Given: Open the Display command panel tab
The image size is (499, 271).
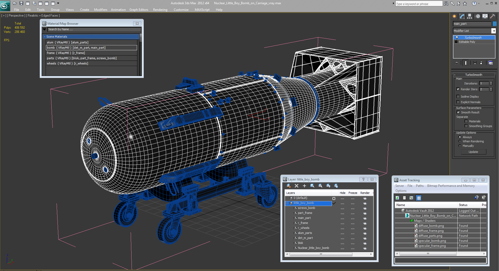Looking at the screenshot, I should tap(485, 16).
